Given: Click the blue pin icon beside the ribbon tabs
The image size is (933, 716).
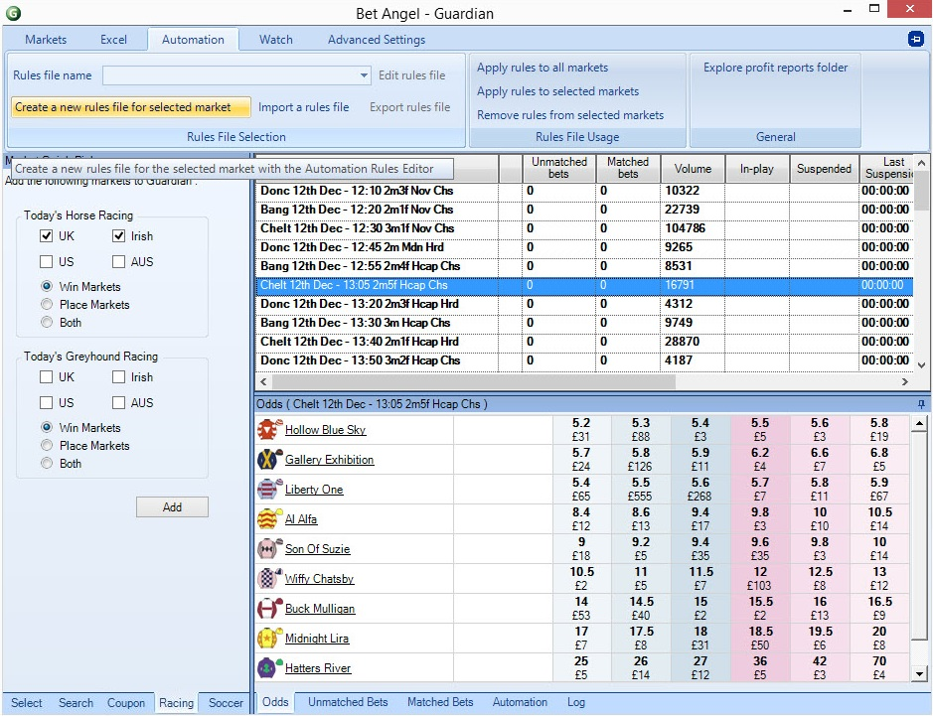Looking at the screenshot, I should coord(915,40).
